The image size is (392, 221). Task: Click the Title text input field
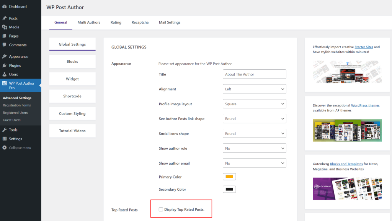pyautogui.click(x=255, y=74)
